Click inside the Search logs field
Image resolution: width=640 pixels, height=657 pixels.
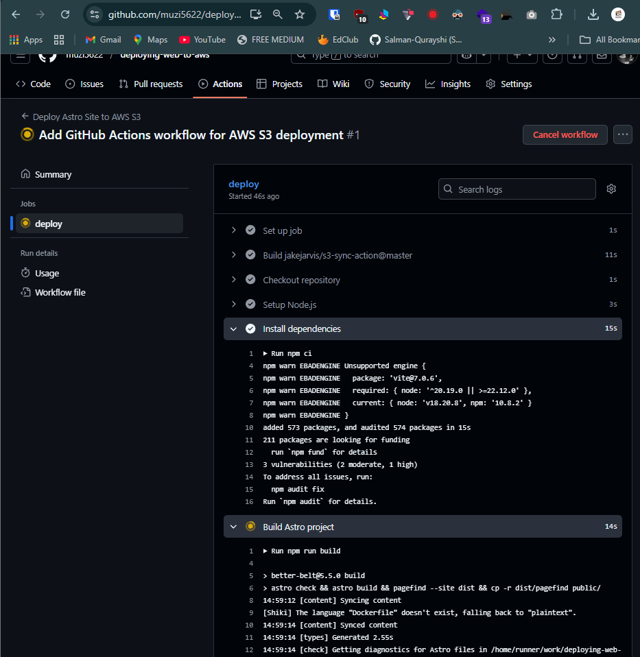point(517,189)
